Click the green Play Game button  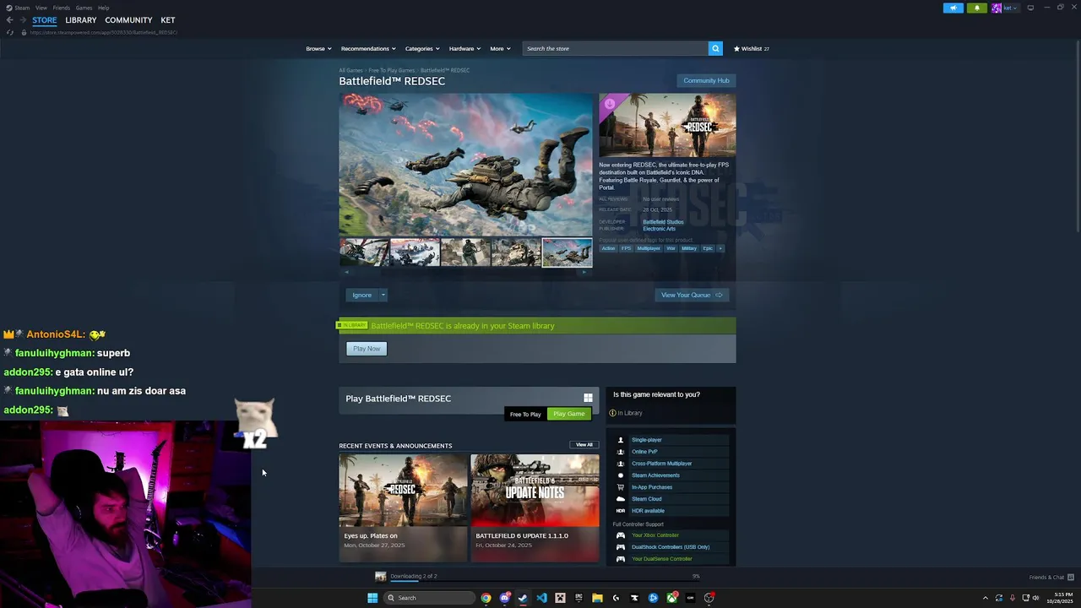[x=569, y=414]
